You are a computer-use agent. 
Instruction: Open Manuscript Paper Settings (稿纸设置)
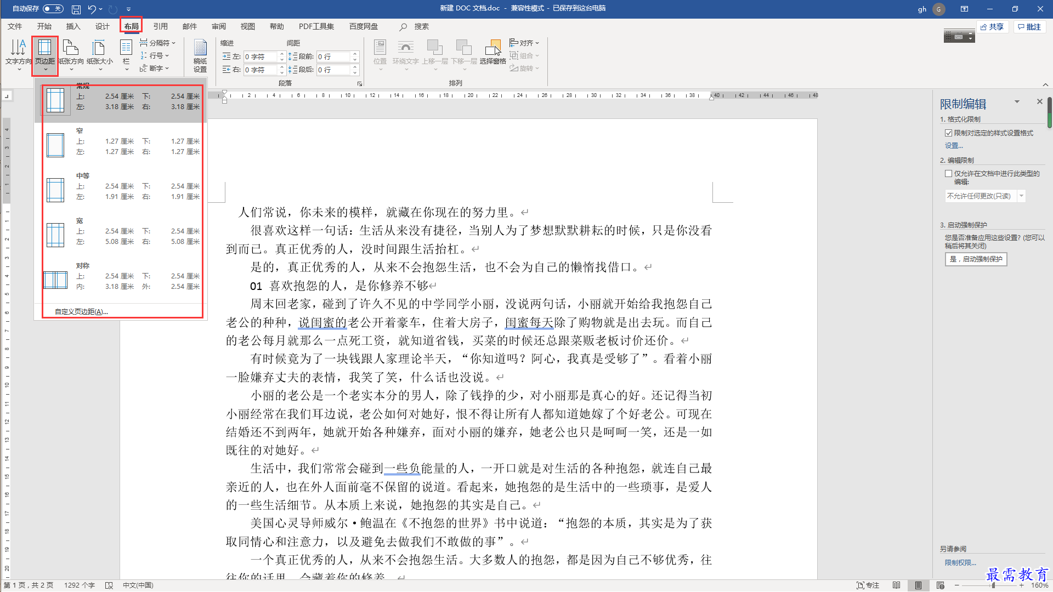(200, 55)
